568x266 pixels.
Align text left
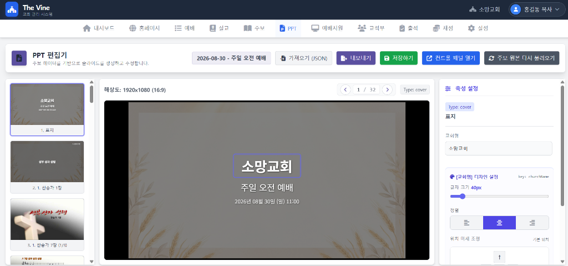466,223
